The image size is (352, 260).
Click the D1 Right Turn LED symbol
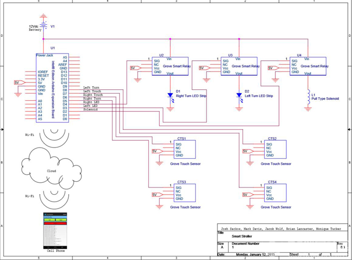pyautogui.click(x=170, y=97)
